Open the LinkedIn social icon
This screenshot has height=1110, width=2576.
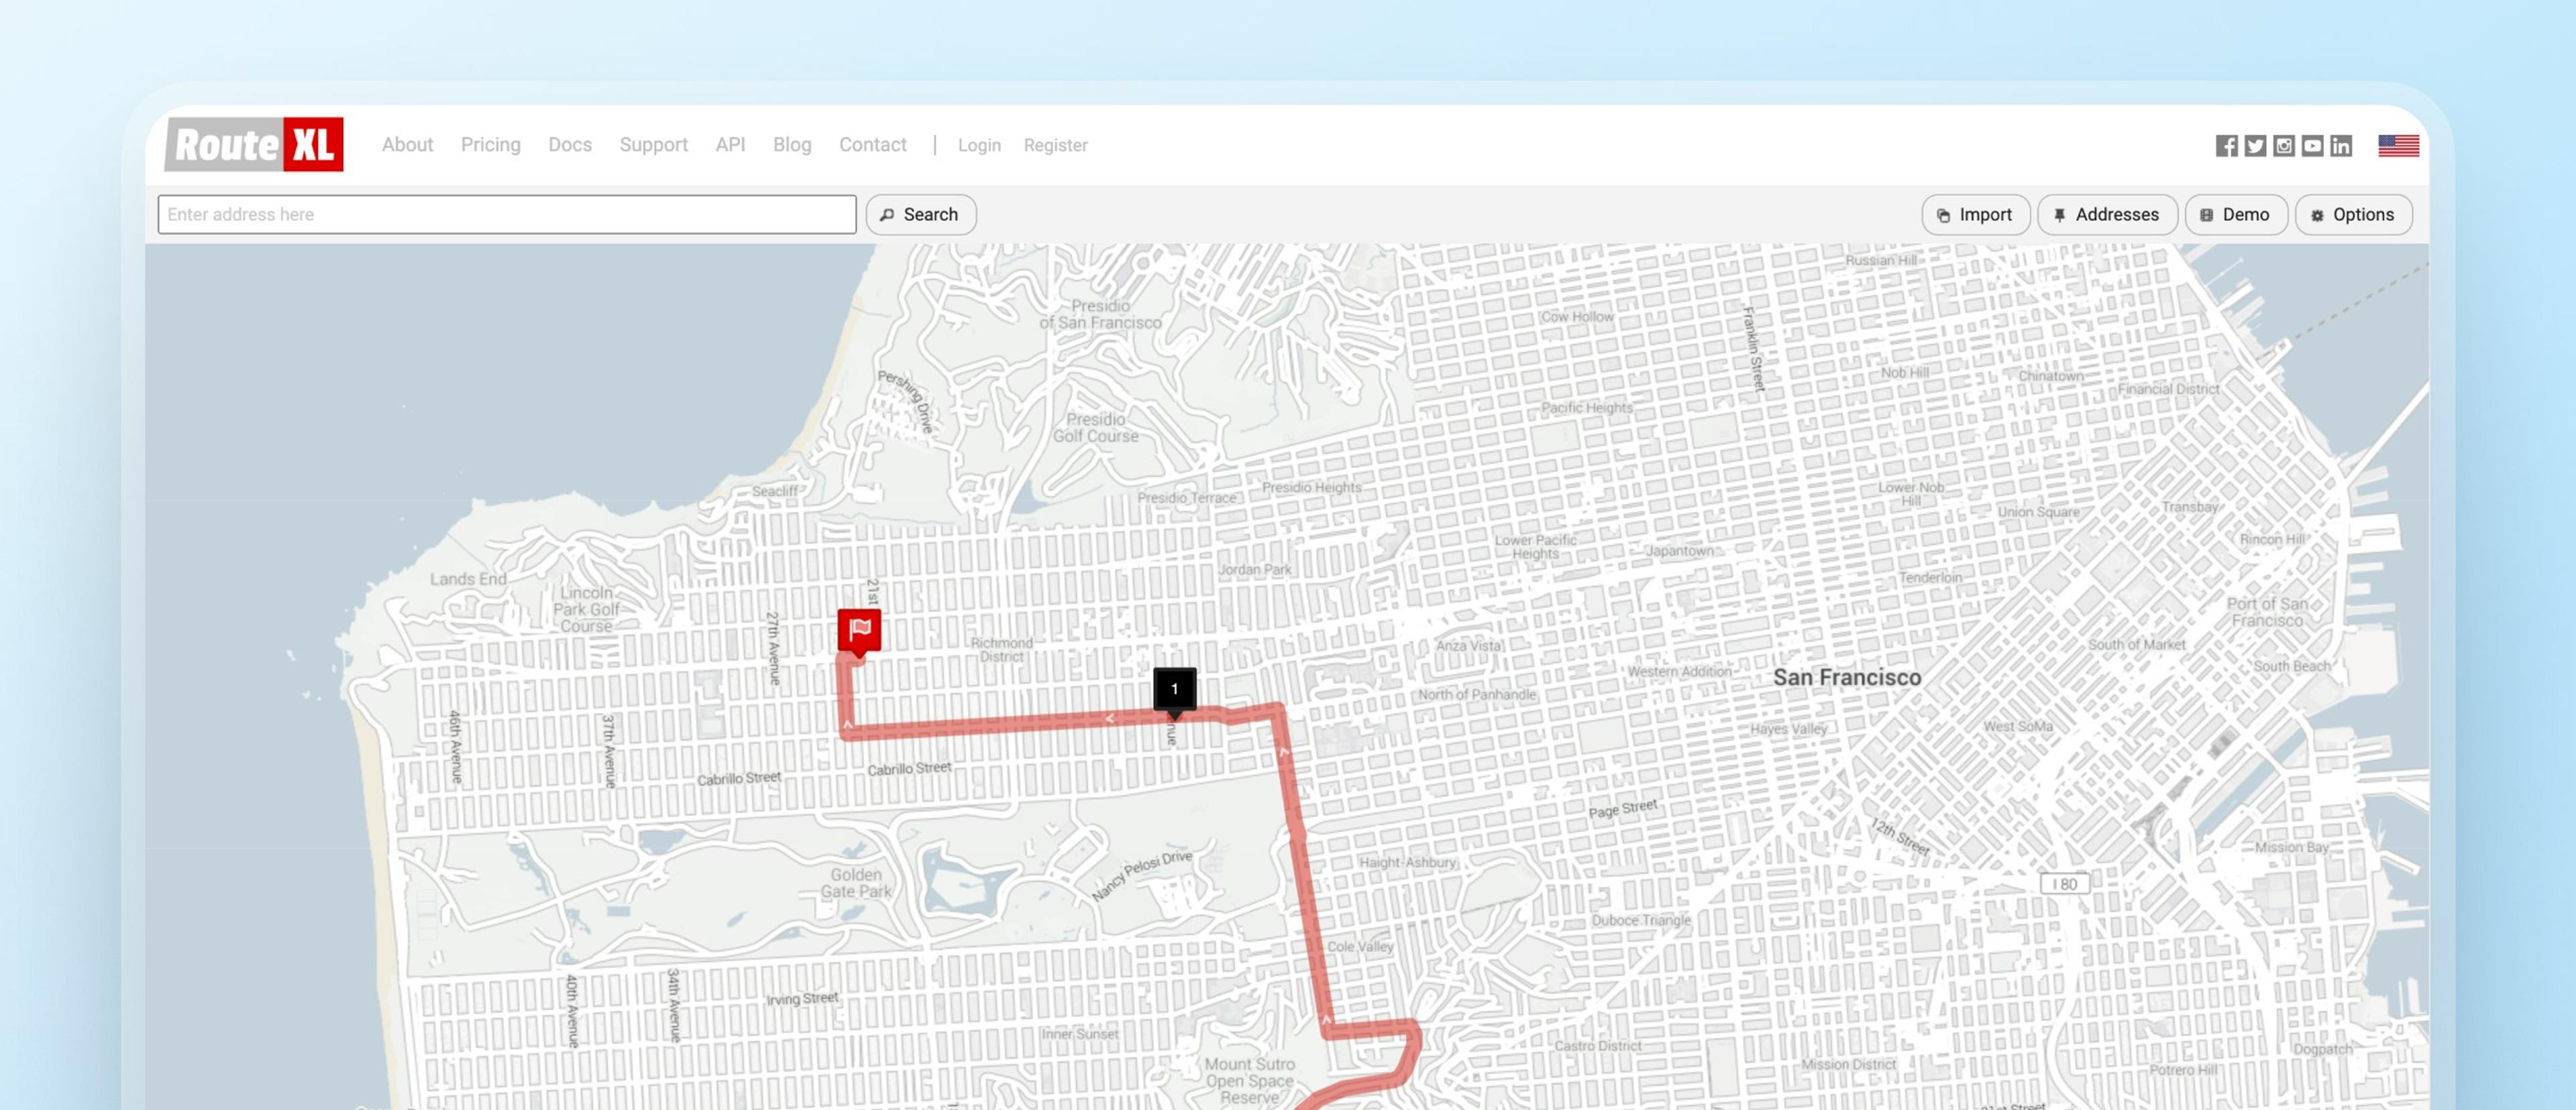point(2341,146)
